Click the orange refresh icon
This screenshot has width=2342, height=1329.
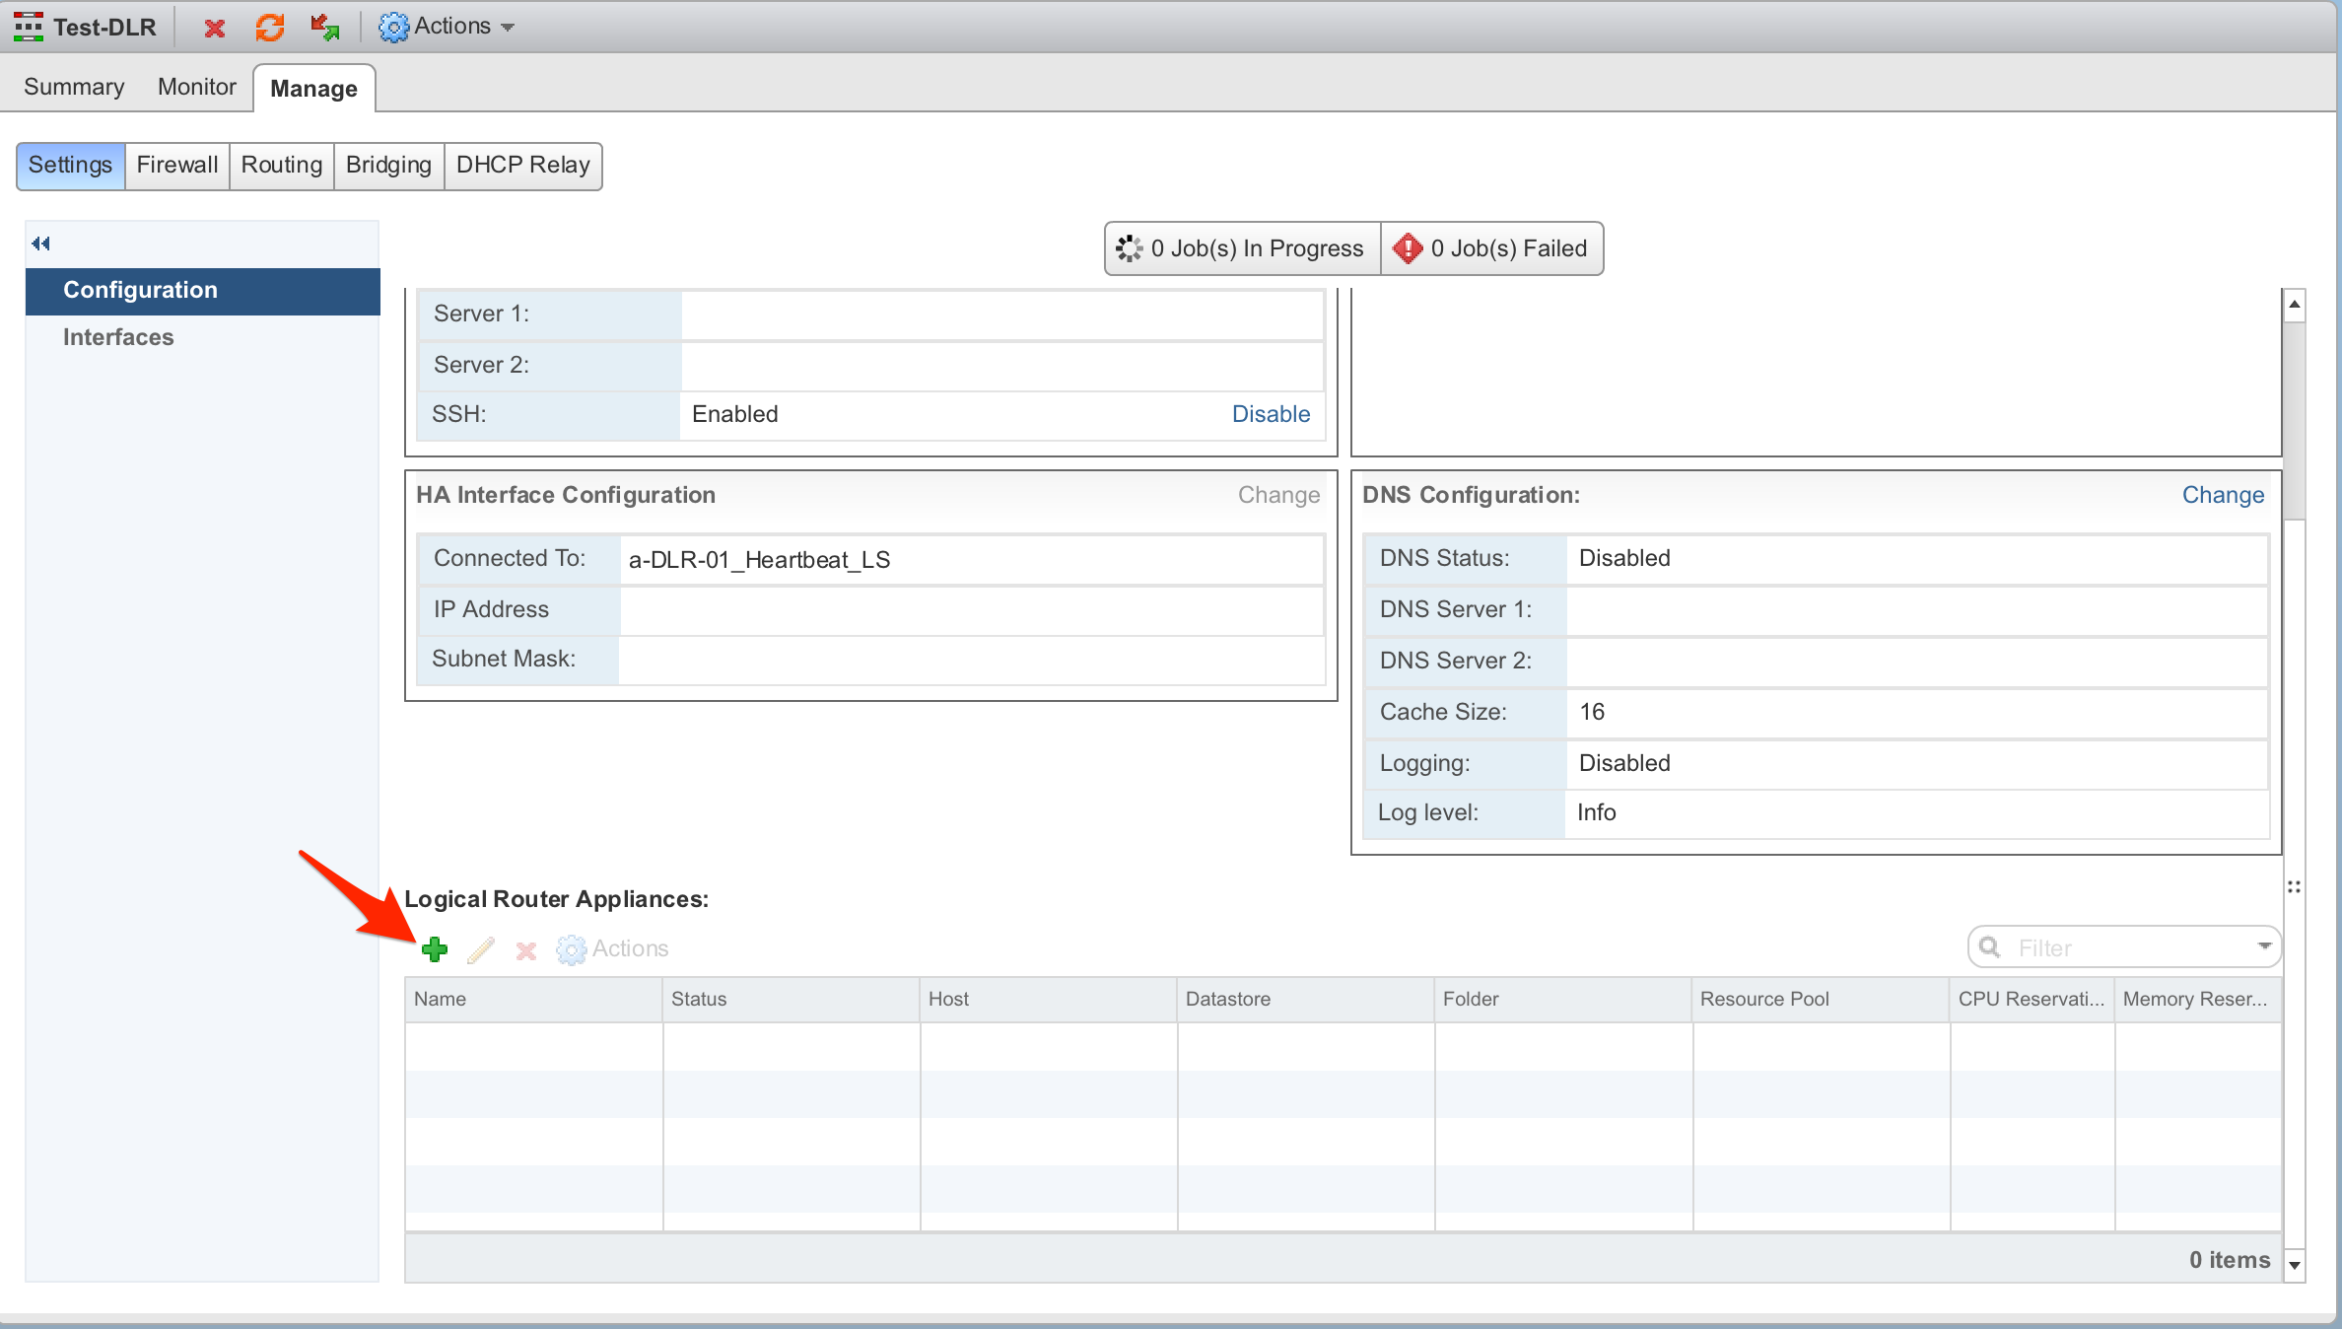[x=270, y=27]
